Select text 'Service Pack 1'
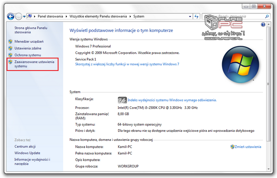 pos(86,59)
